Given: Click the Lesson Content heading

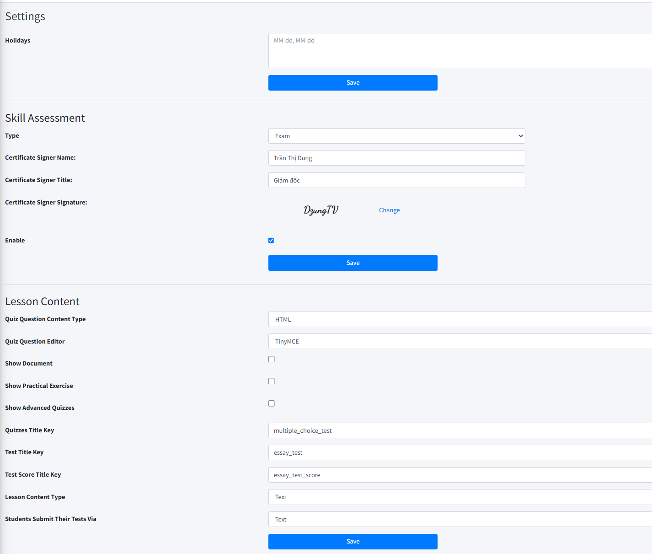Looking at the screenshot, I should click(42, 301).
